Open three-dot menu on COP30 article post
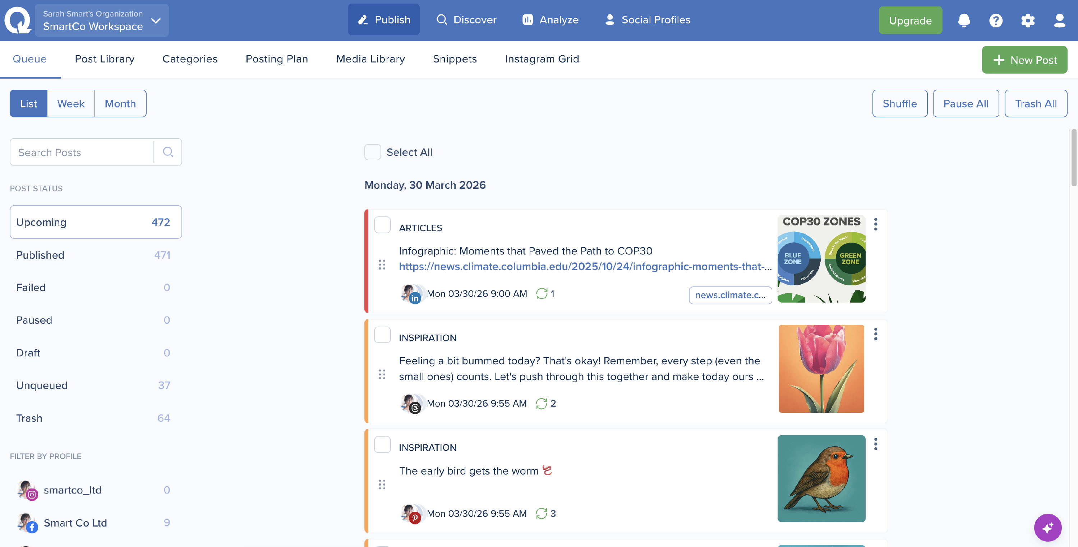The image size is (1078, 547). pos(875,224)
